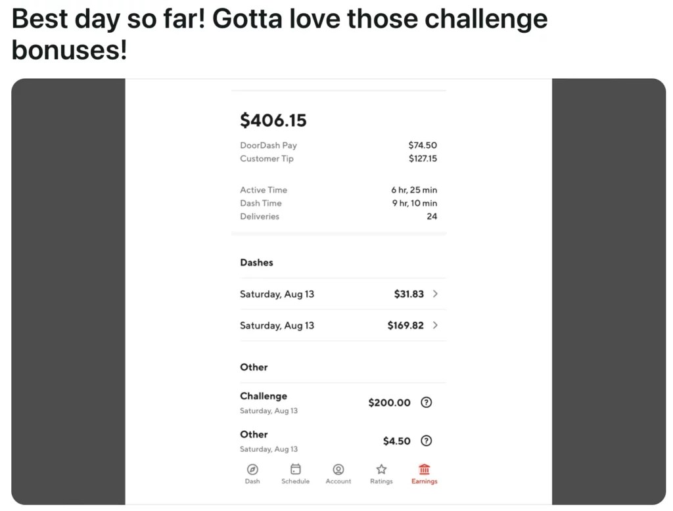This screenshot has height=511, width=673.
Task: Click the $406.15 total earnings amount
Action: [x=273, y=120]
